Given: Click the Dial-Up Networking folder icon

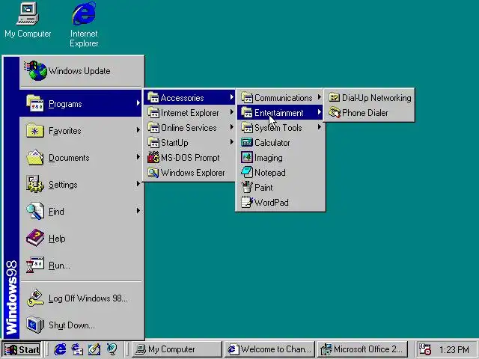Looking at the screenshot, I should [x=335, y=97].
